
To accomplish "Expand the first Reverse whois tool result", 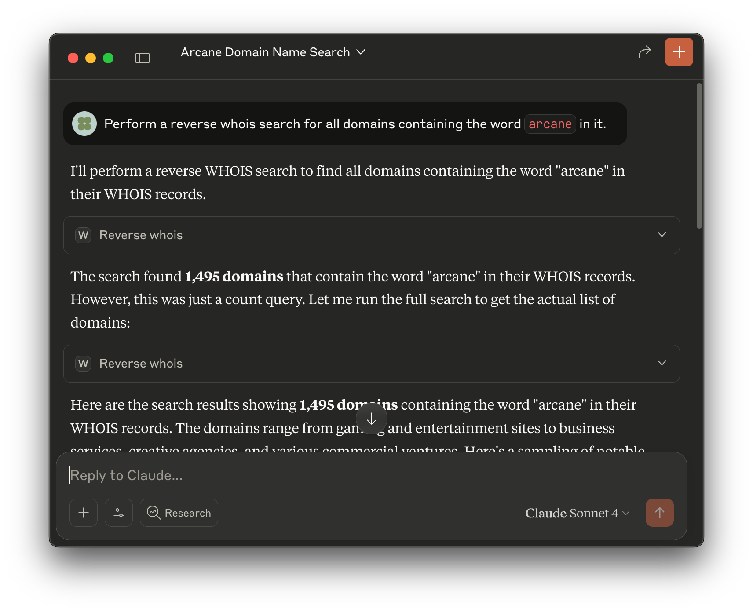I will 662,235.
